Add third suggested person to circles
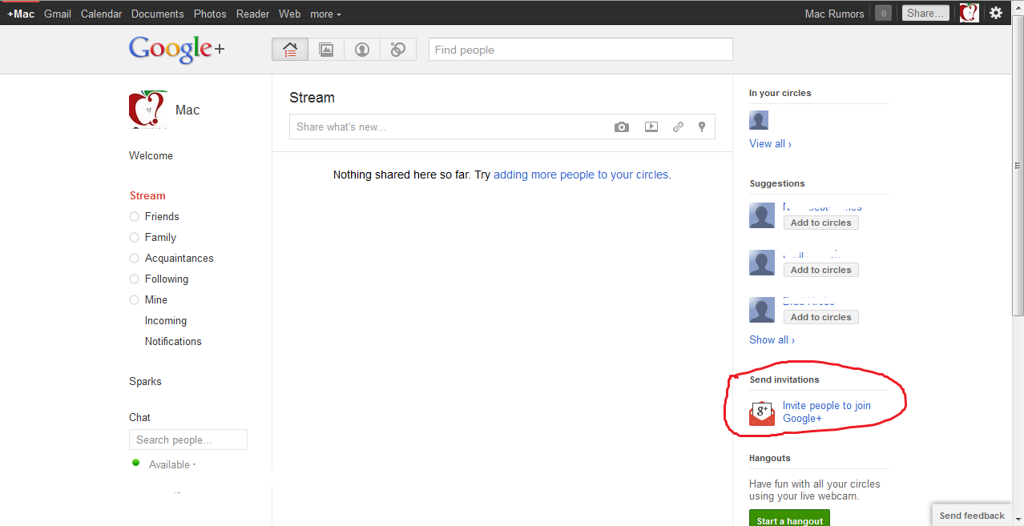Screen dimensions: 1024x526 (x=821, y=317)
